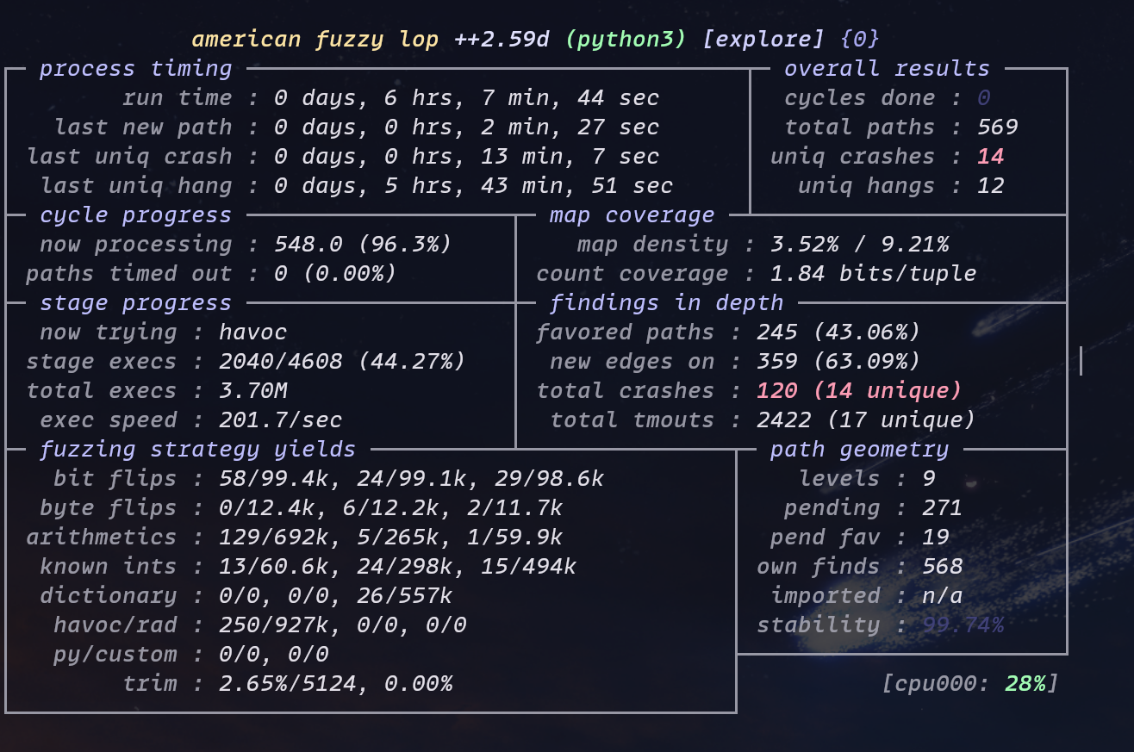Click last new path value ending "2 min, 27 sec"
Image resolution: width=1134 pixels, height=752 pixels.
tap(467, 127)
